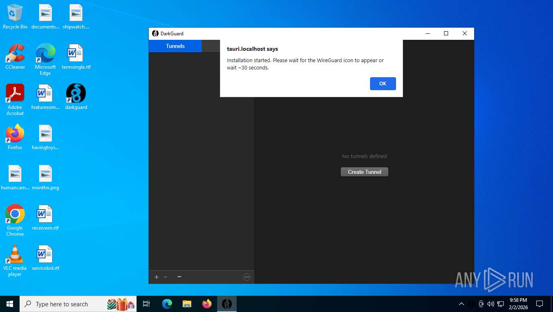Select the featuresom... document icon

click(x=45, y=97)
